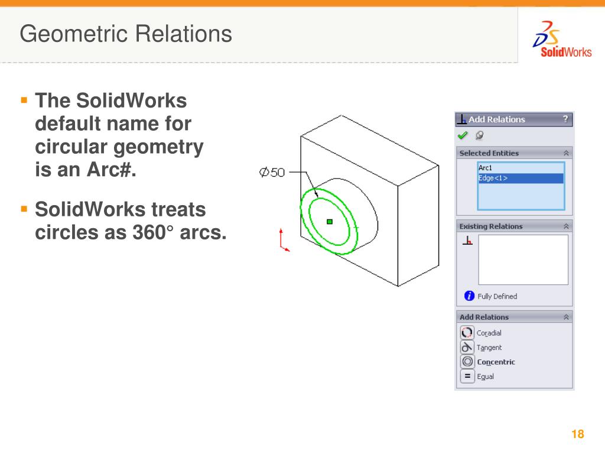Select the green center point of the circle
Image resolution: width=605 pixels, height=454 pixels.
coord(330,222)
